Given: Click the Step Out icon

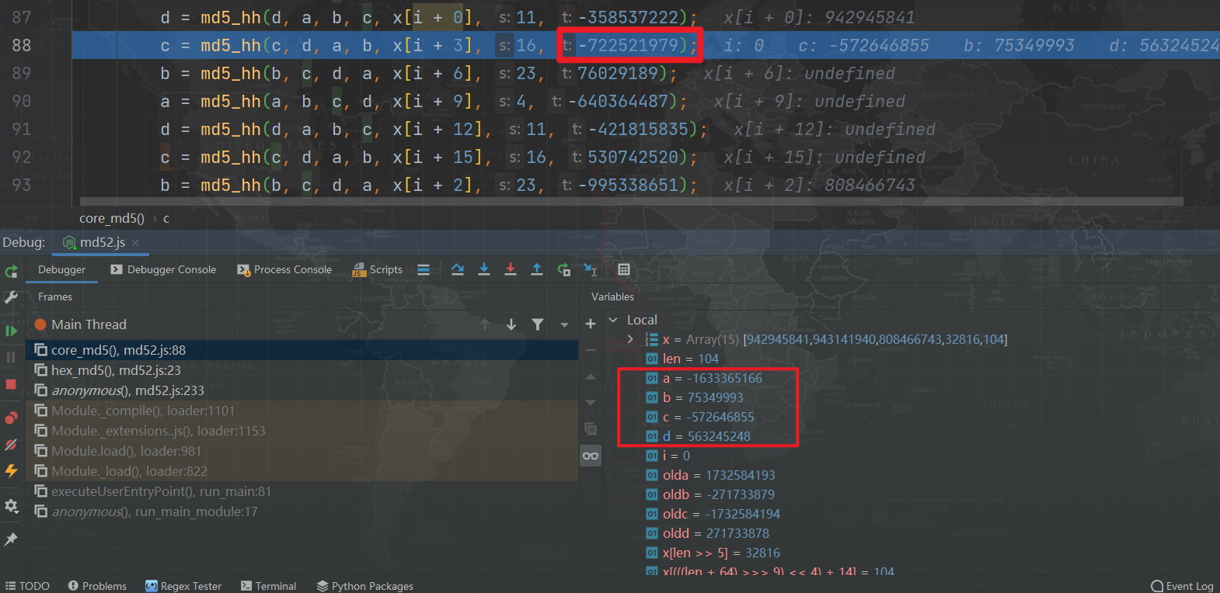Looking at the screenshot, I should [x=537, y=270].
